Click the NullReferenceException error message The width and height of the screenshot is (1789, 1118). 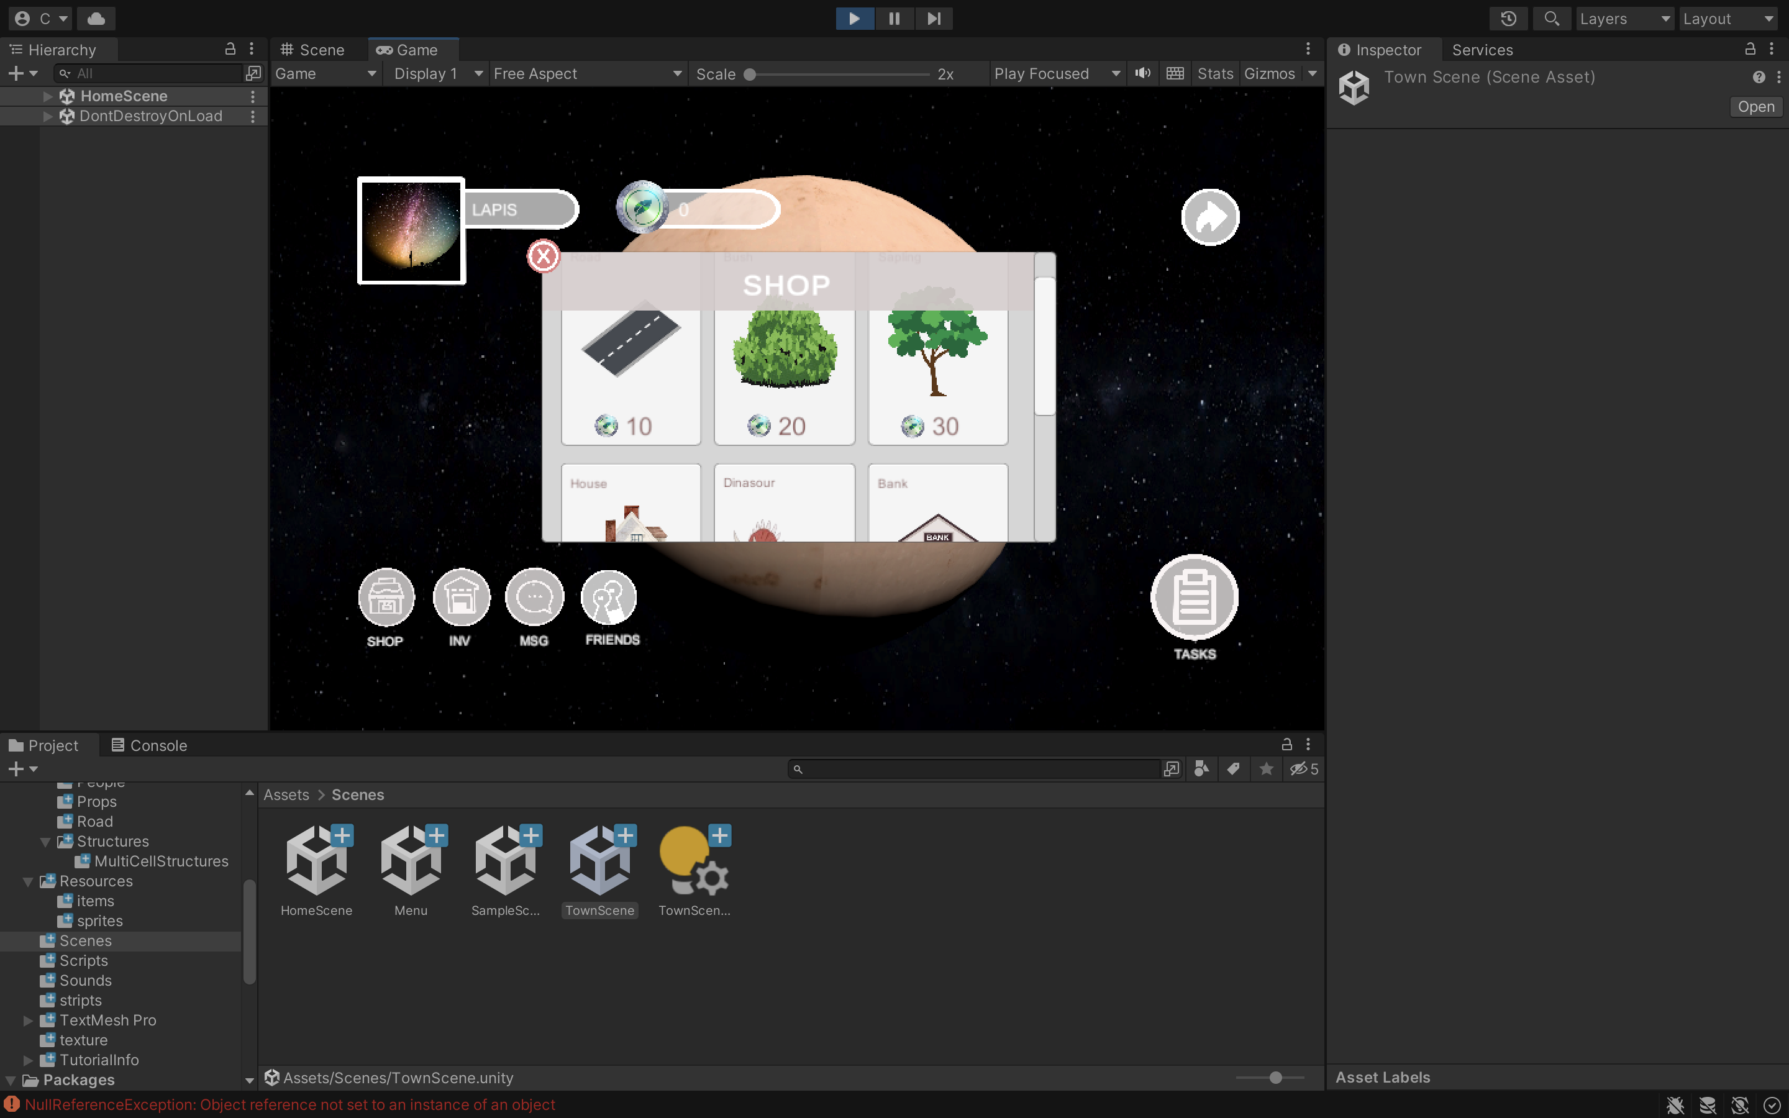(290, 1105)
